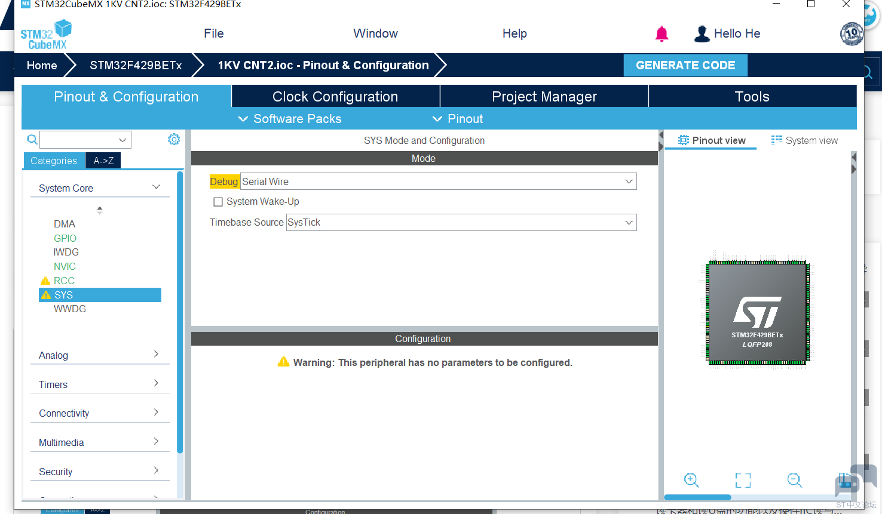
Task: Click the chat bubble assistant icon
Action: click(x=856, y=481)
